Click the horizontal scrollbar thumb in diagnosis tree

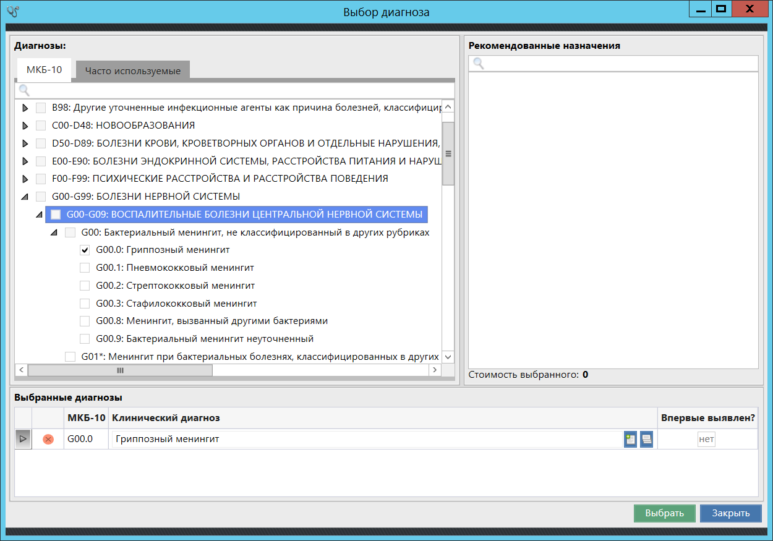[x=120, y=370]
